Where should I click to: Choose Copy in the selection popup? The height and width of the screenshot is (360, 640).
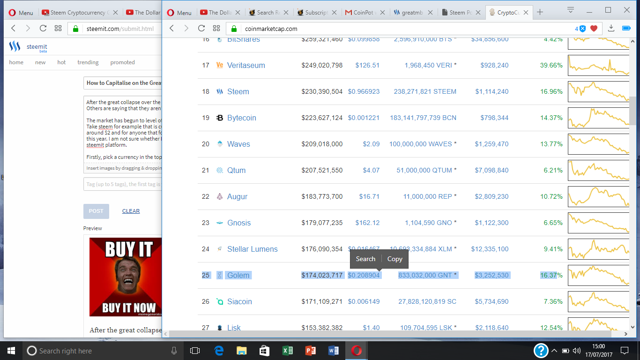394,259
